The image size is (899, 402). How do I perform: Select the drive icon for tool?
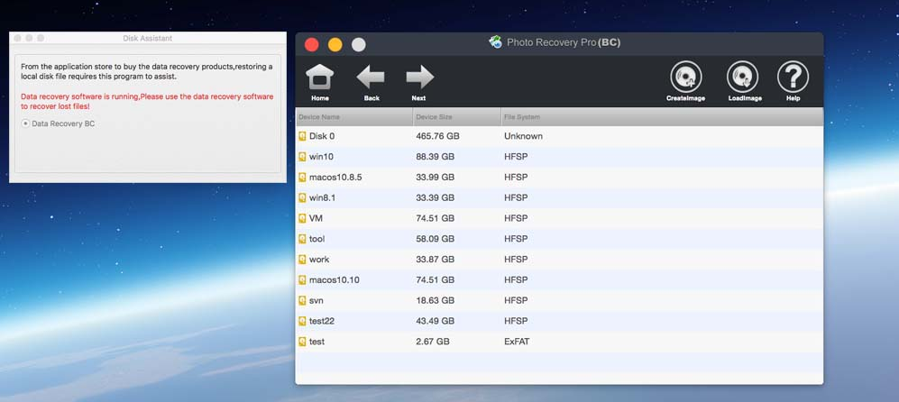(x=302, y=239)
